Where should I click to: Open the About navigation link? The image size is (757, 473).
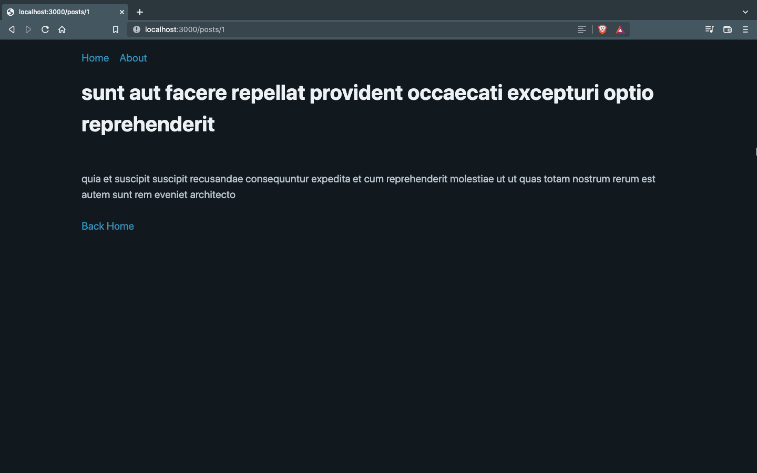point(133,58)
